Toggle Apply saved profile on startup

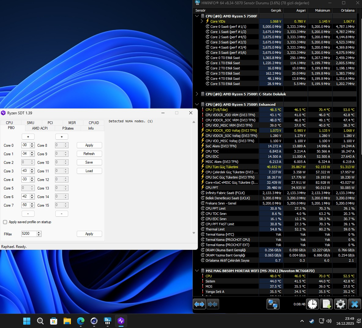[x=5, y=222]
